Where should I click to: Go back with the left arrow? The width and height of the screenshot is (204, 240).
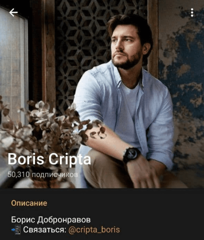pyautogui.click(x=14, y=12)
